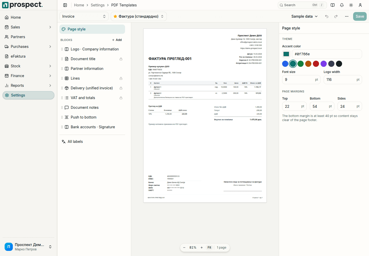The height and width of the screenshot is (256, 369).
Task: Click the lock icon on Lines block
Action: (x=121, y=78)
